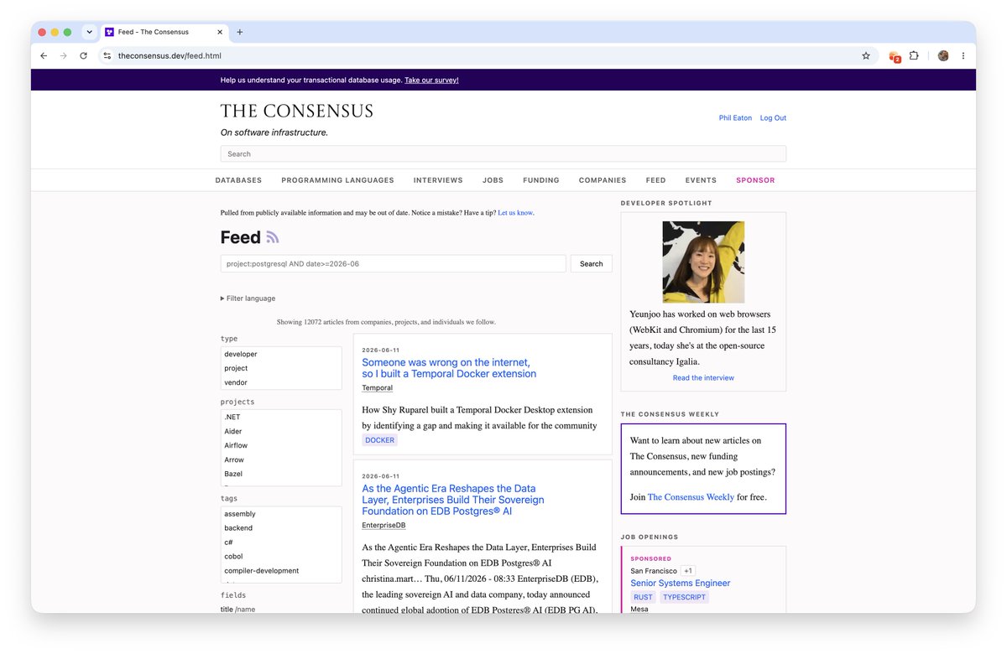The height and width of the screenshot is (654, 1007).
Task: Click Read the interview link
Action: coord(703,378)
